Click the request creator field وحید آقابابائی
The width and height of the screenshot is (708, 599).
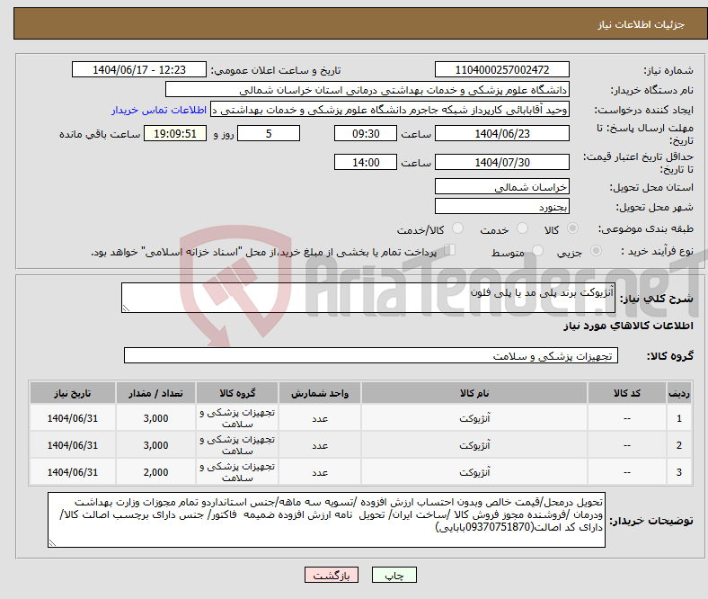[x=390, y=110]
